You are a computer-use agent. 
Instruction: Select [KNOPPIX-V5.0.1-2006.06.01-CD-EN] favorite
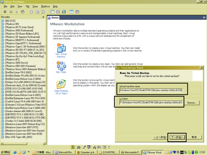(24, 114)
